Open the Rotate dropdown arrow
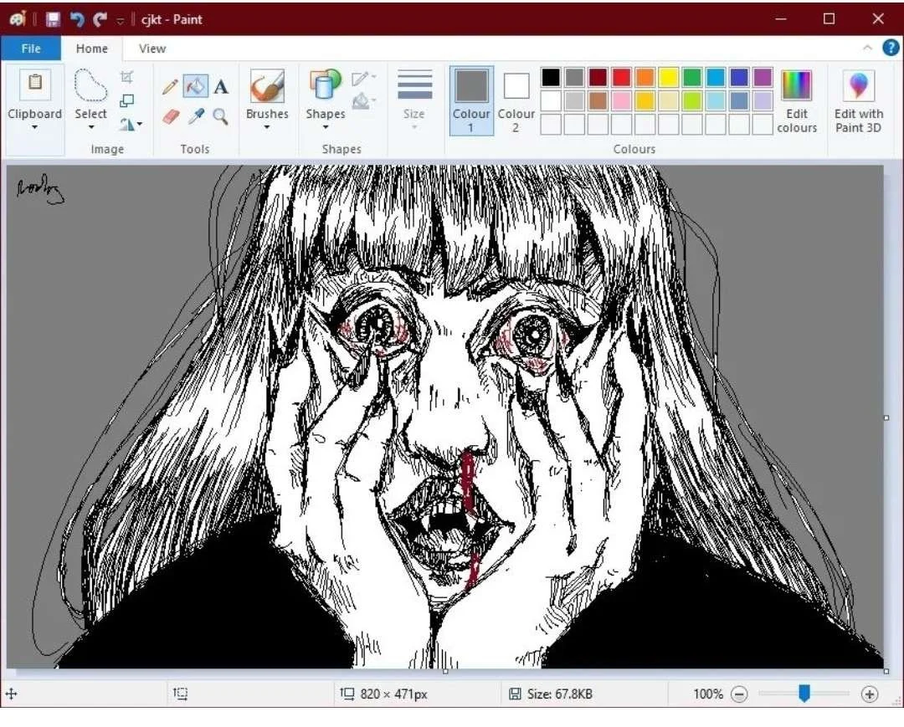Viewport: 904px width, 727px height. (140, 124)
